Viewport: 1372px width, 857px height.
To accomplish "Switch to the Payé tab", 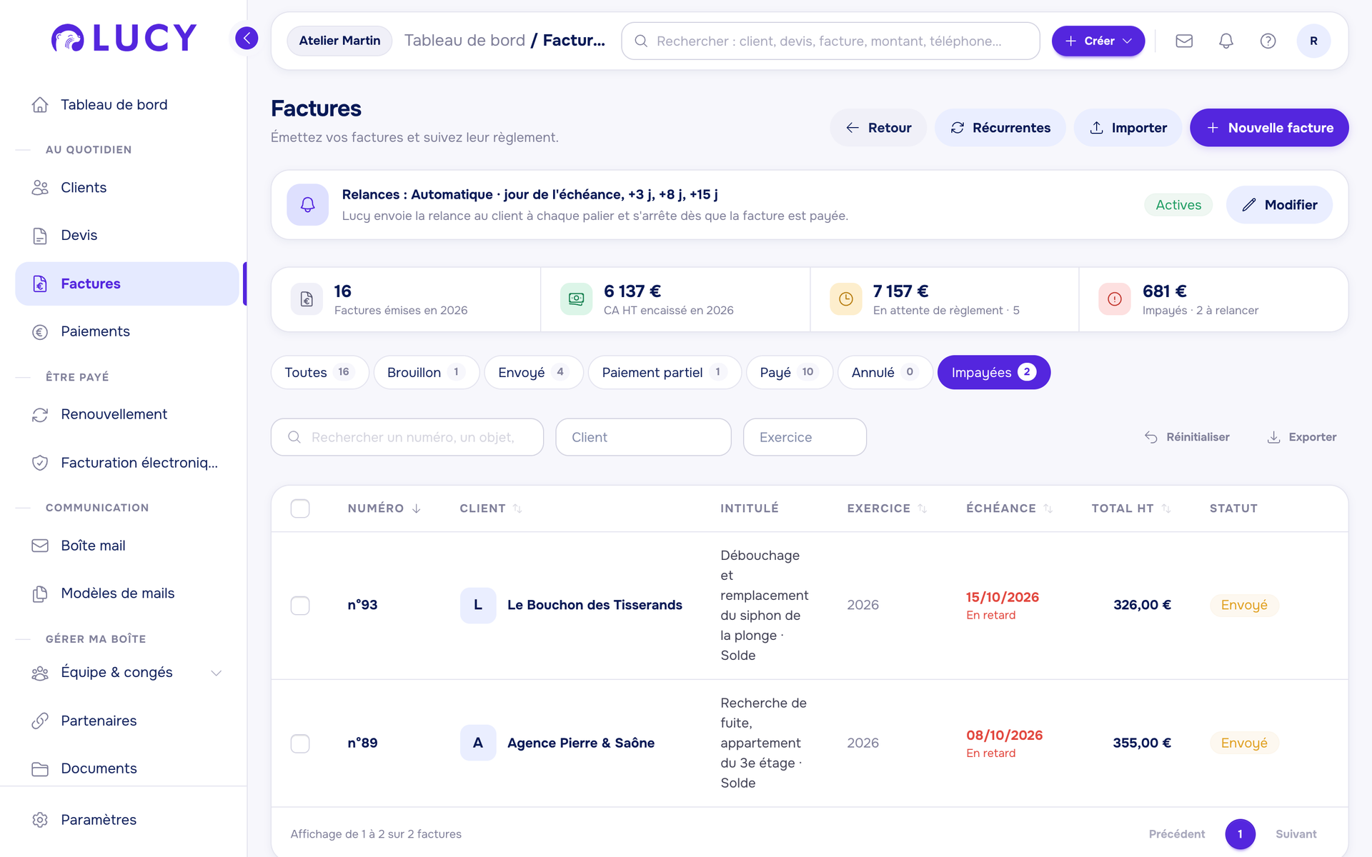I will pos(790,372).
